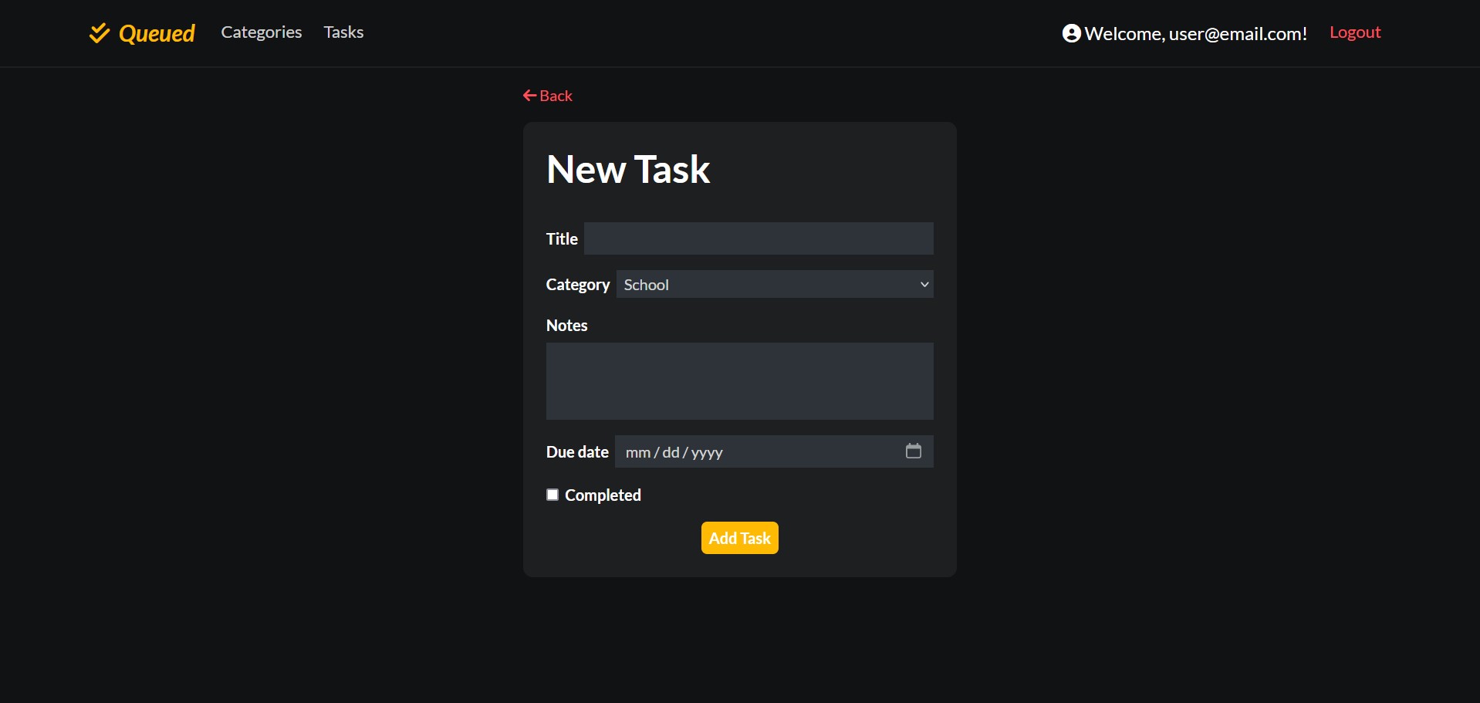Click the mm/dd/yyyy due date field

click(x=733, y=452)
